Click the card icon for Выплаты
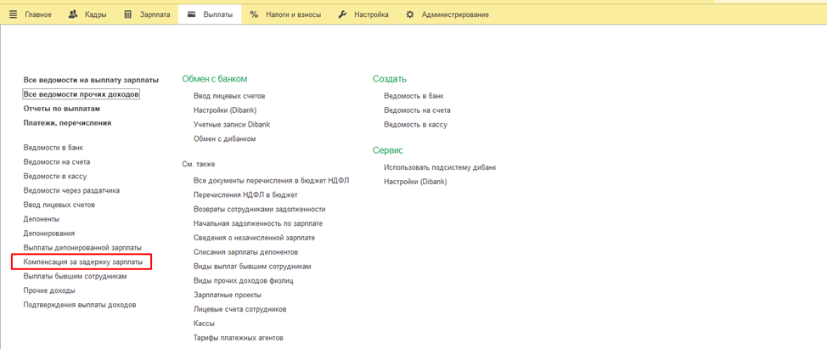This screenshot has width=827, height=349. pyautogui.click(x=192, y=14)
